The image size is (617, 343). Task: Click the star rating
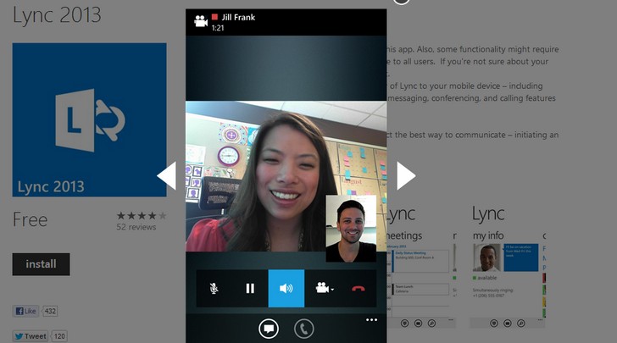[x=142, y=216]
